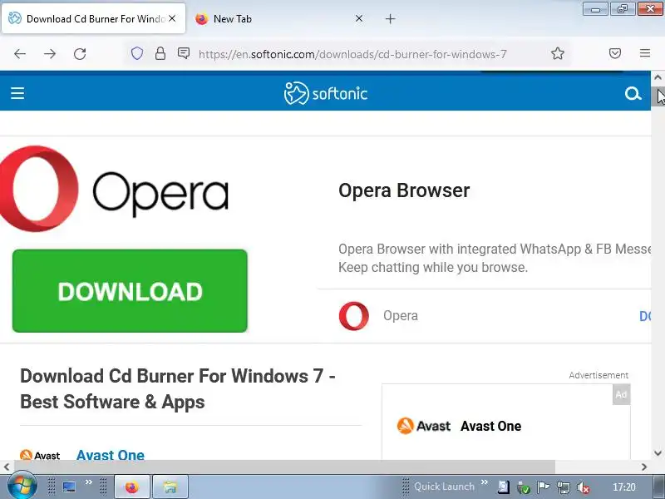Image resolution: width=665 pixels, height=499 pixels.
Task: Open the Windows Start menu
Action: click(22, 487)
